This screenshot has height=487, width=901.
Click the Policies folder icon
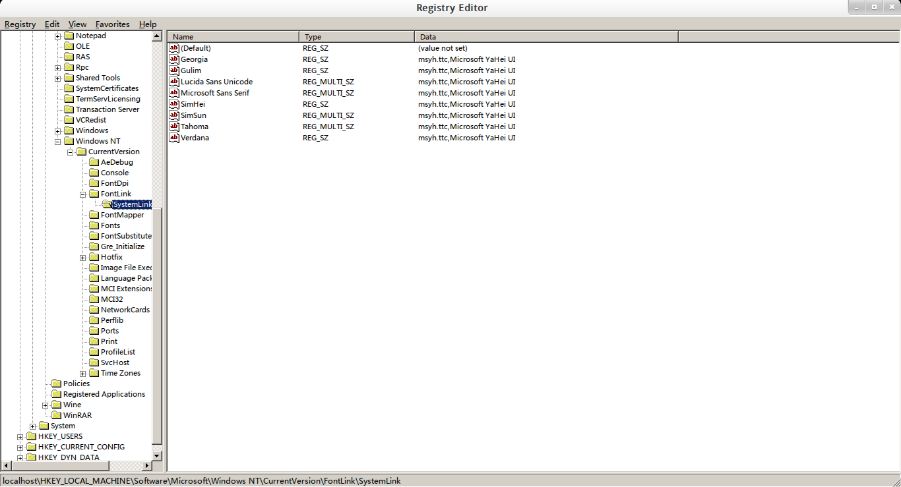56,384
